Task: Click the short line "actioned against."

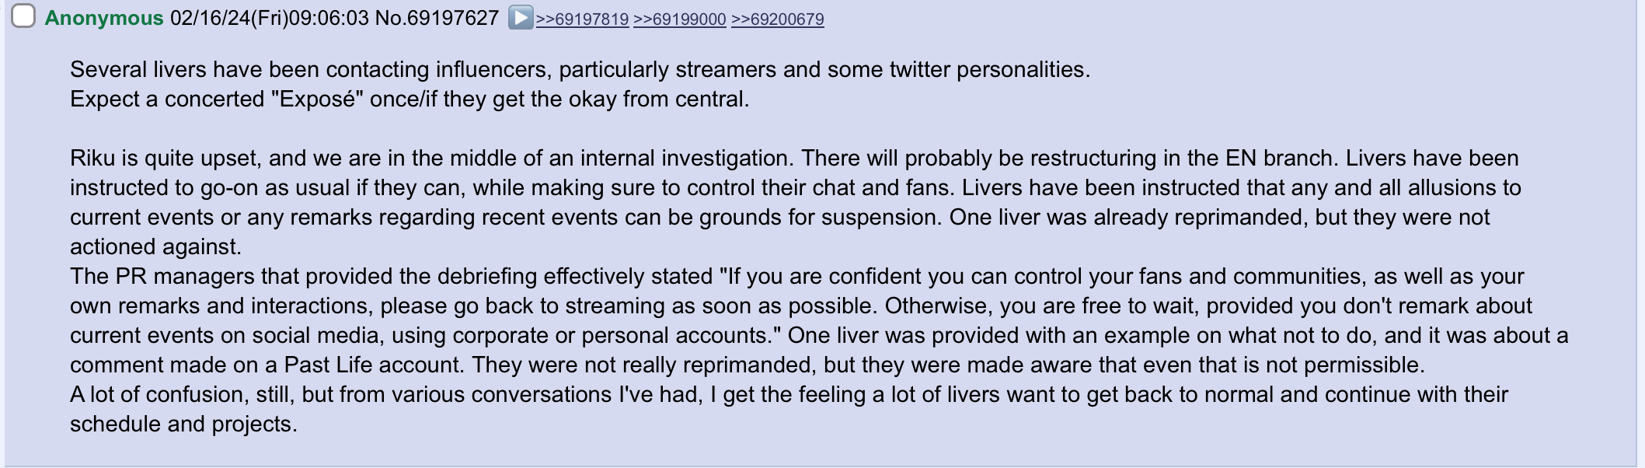Action: pos(156,247)
